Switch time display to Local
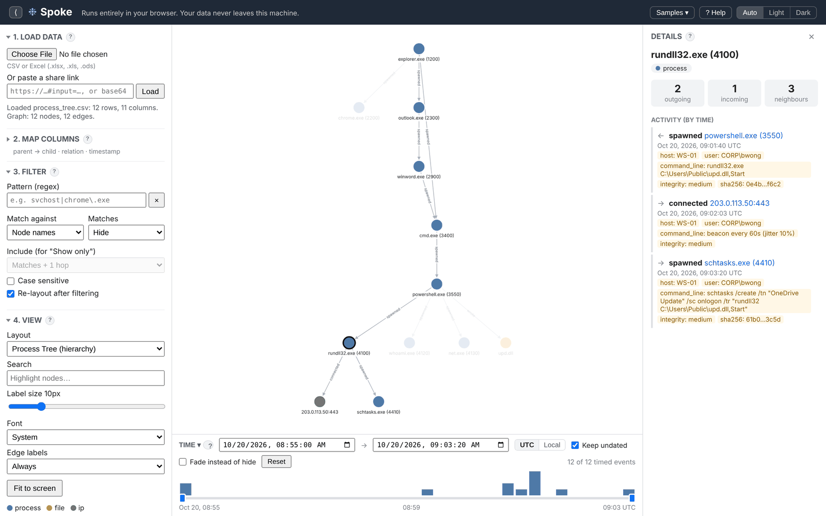Image resolution: width=826 pixels, height=516 pixels. click(552, 445)
